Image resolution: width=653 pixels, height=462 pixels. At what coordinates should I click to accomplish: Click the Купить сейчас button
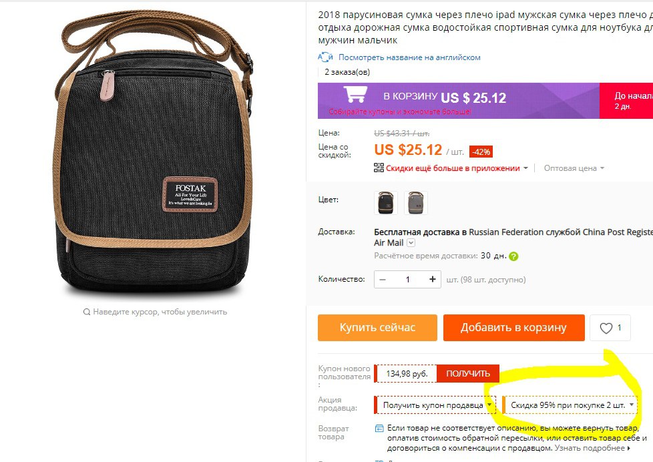(x=377, y=328)
